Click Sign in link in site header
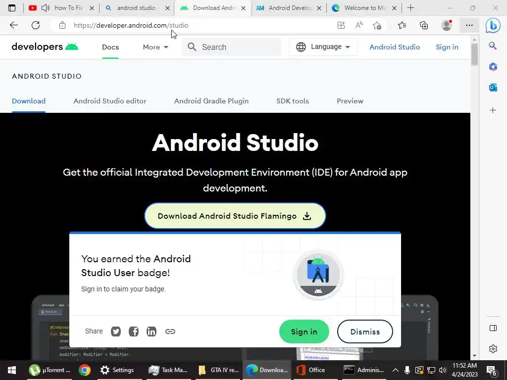 click(447, 47)
